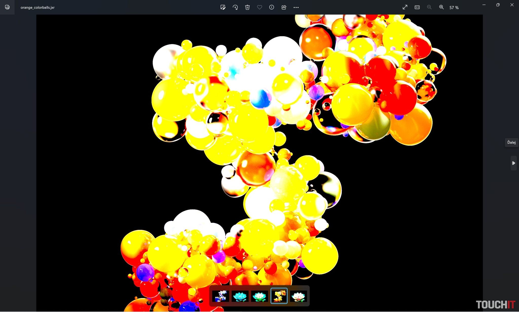
Task: Select the blue balls filmstrip thumbnail
Action: tap(220, 296)
